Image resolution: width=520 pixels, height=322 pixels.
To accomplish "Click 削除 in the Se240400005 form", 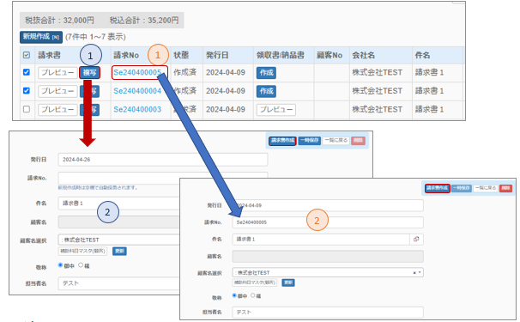I will 505,188.
